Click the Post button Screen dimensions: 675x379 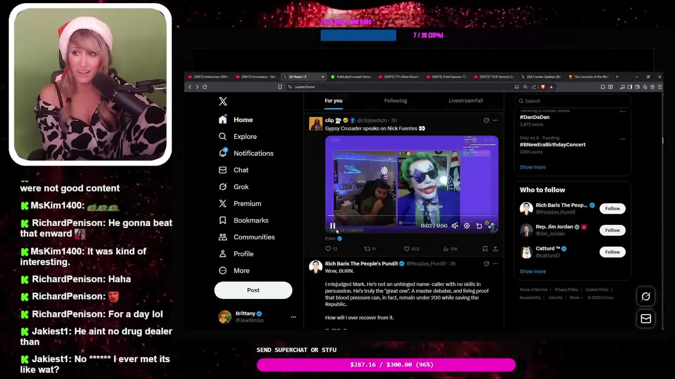253,290
